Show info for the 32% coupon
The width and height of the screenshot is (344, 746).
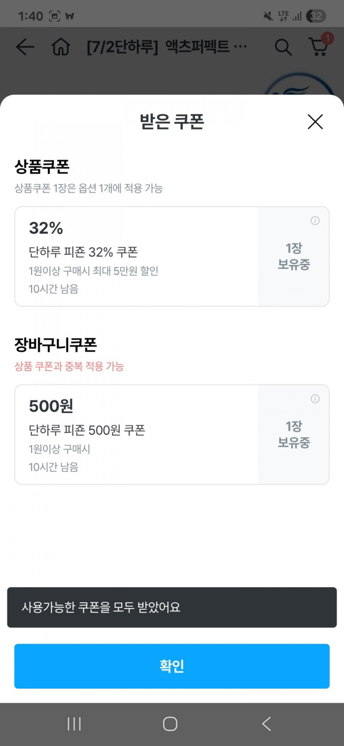pyautogui.click(x=315, y=221)
